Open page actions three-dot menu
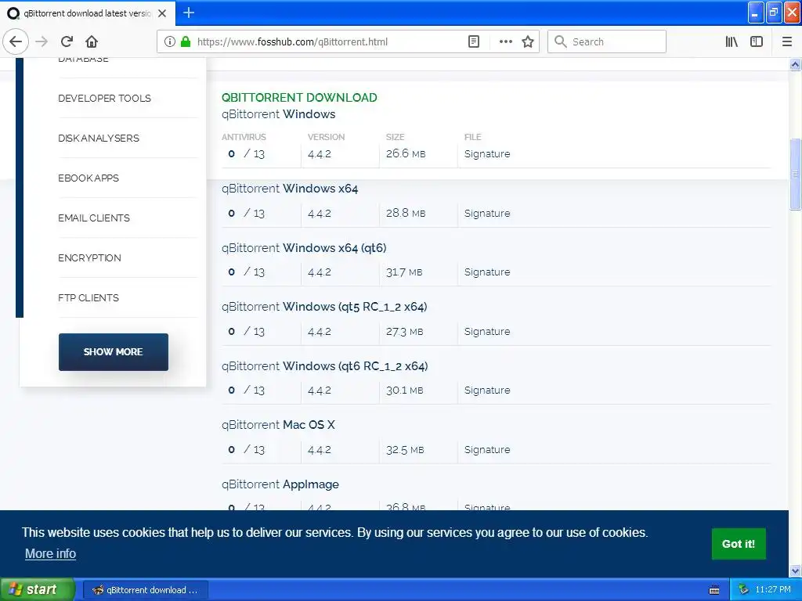Viewport: 802px width, 601px height. click(x=505, y=41)
